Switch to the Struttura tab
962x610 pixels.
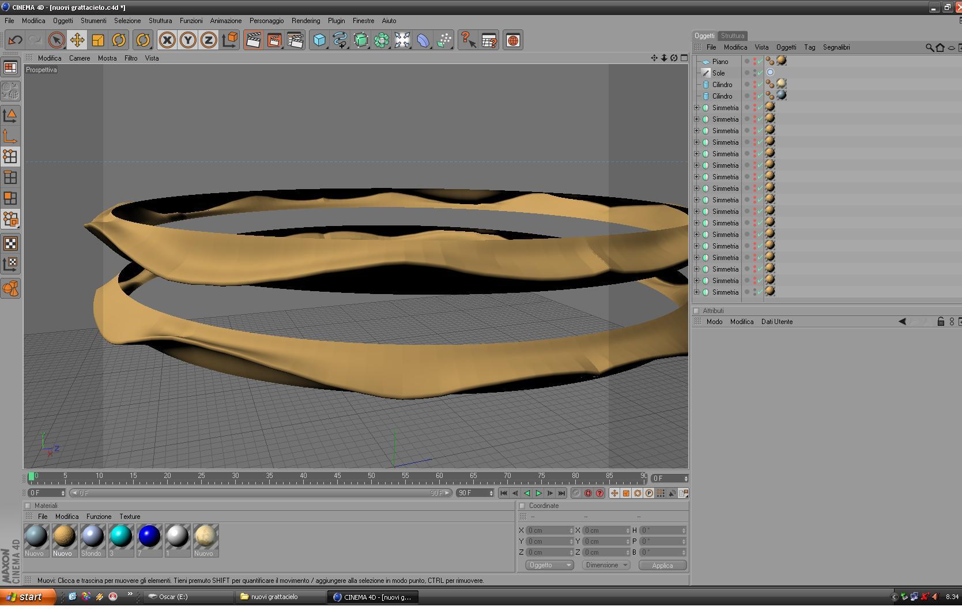pos(733,36)
